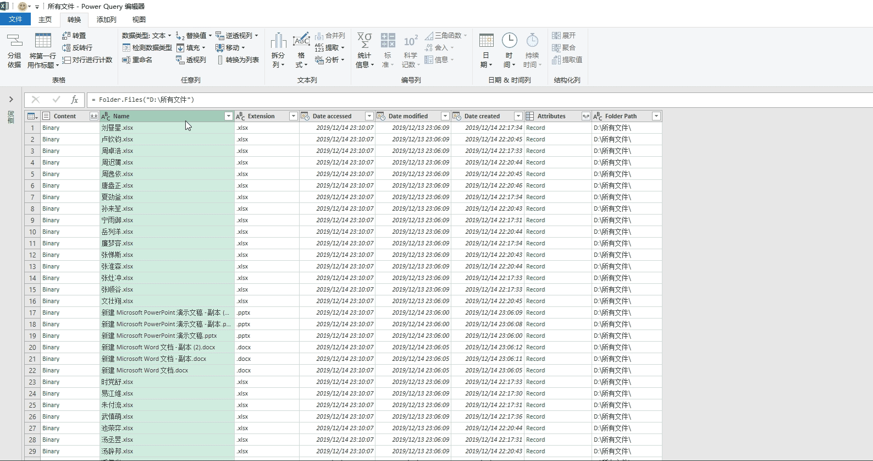The width and height of the screenshot is (873, 461).
Task: Click 将第一行用作标题 table icon
Action: (43, 41)
